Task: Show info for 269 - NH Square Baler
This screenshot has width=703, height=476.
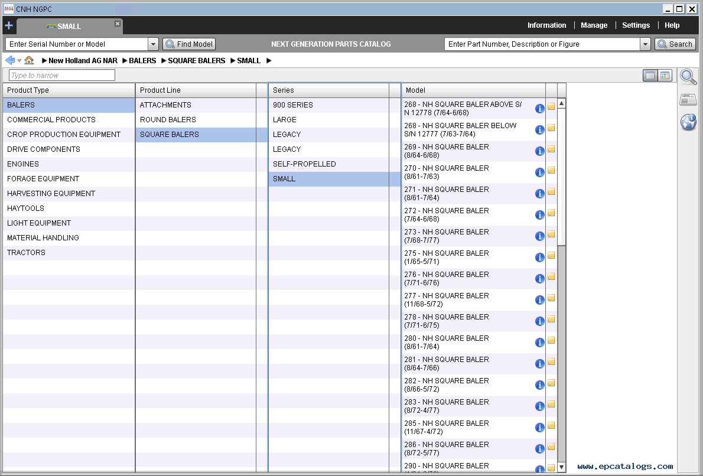Action: pyautogui.click(x=539, y=151)
